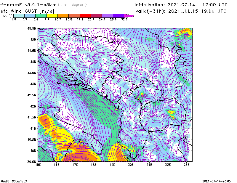Image resolution: width=237 pixels, height=183 pixels.
Task: Click the grey '( . x . degree )' text
Action: 72,5
